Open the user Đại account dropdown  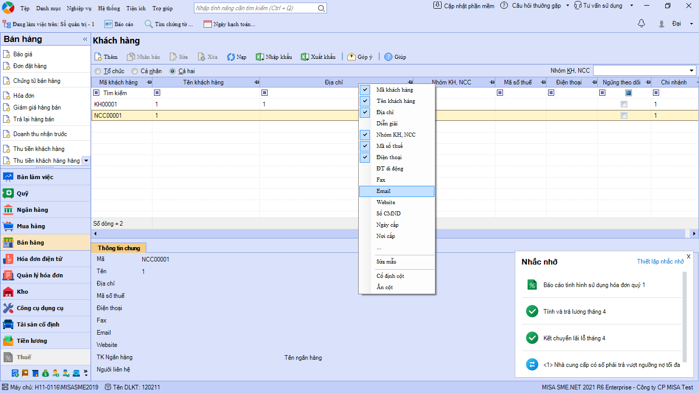(691, 24)
